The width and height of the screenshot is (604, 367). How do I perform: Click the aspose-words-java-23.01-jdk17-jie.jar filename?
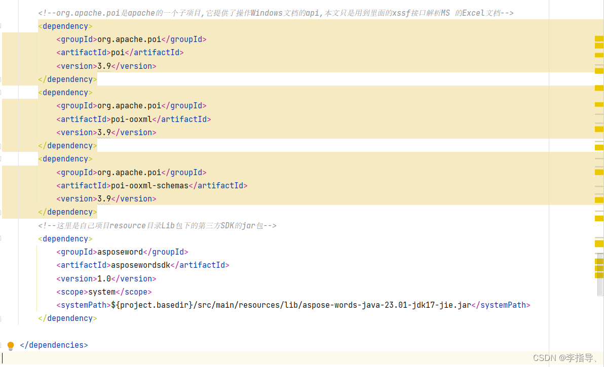click(387, 305)
